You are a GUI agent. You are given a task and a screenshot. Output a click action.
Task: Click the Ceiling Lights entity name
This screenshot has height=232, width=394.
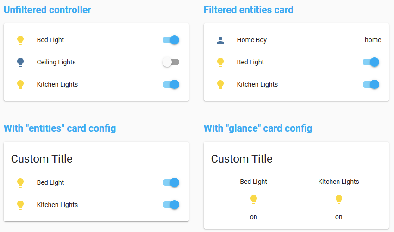point(56,62)
